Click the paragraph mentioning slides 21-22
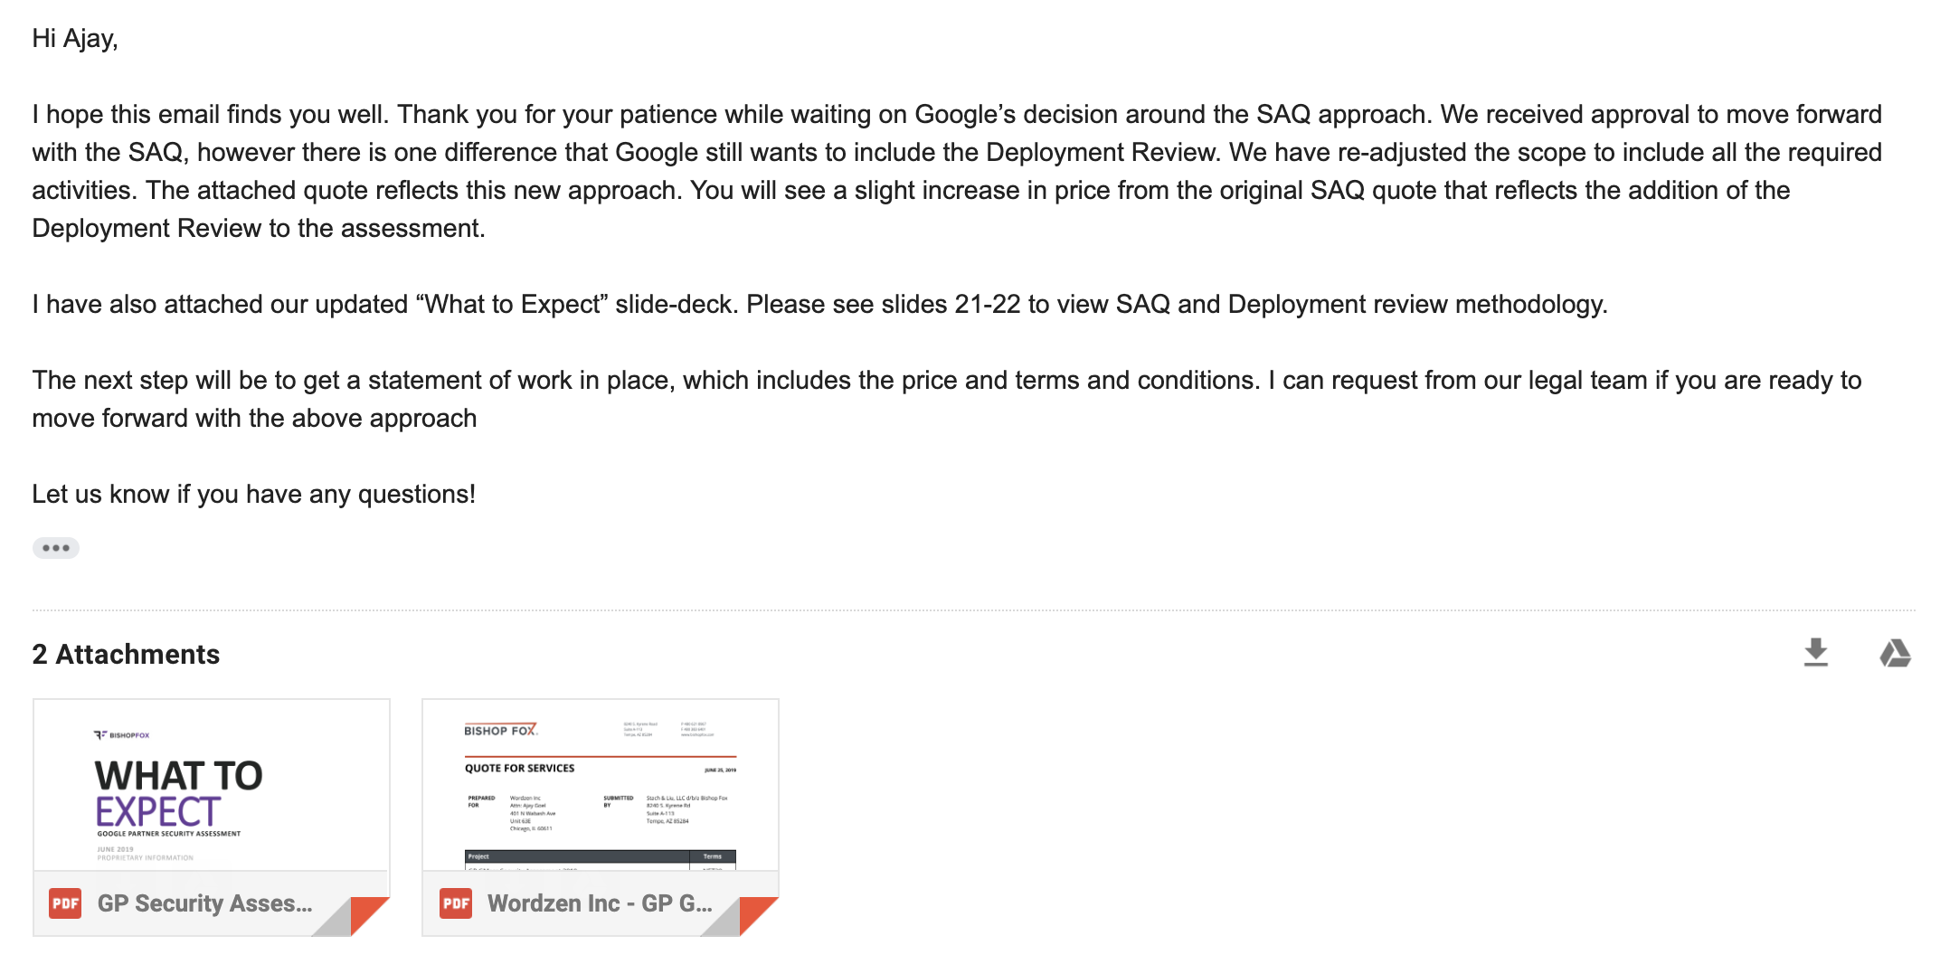The height and width of the screenshot is (964, 1959). 819,304
